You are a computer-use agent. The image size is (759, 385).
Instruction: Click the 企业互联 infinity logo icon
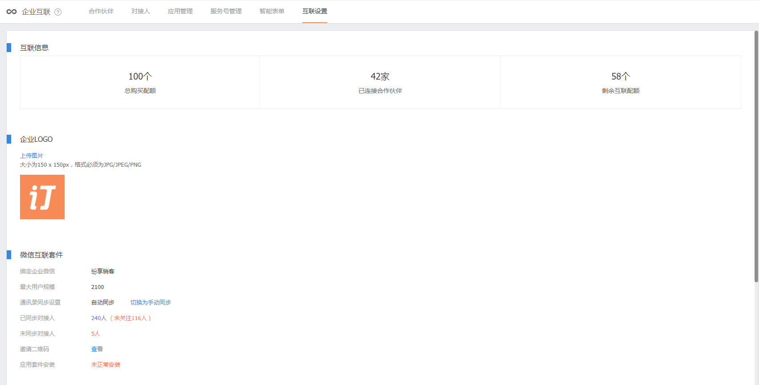point(12,12)
